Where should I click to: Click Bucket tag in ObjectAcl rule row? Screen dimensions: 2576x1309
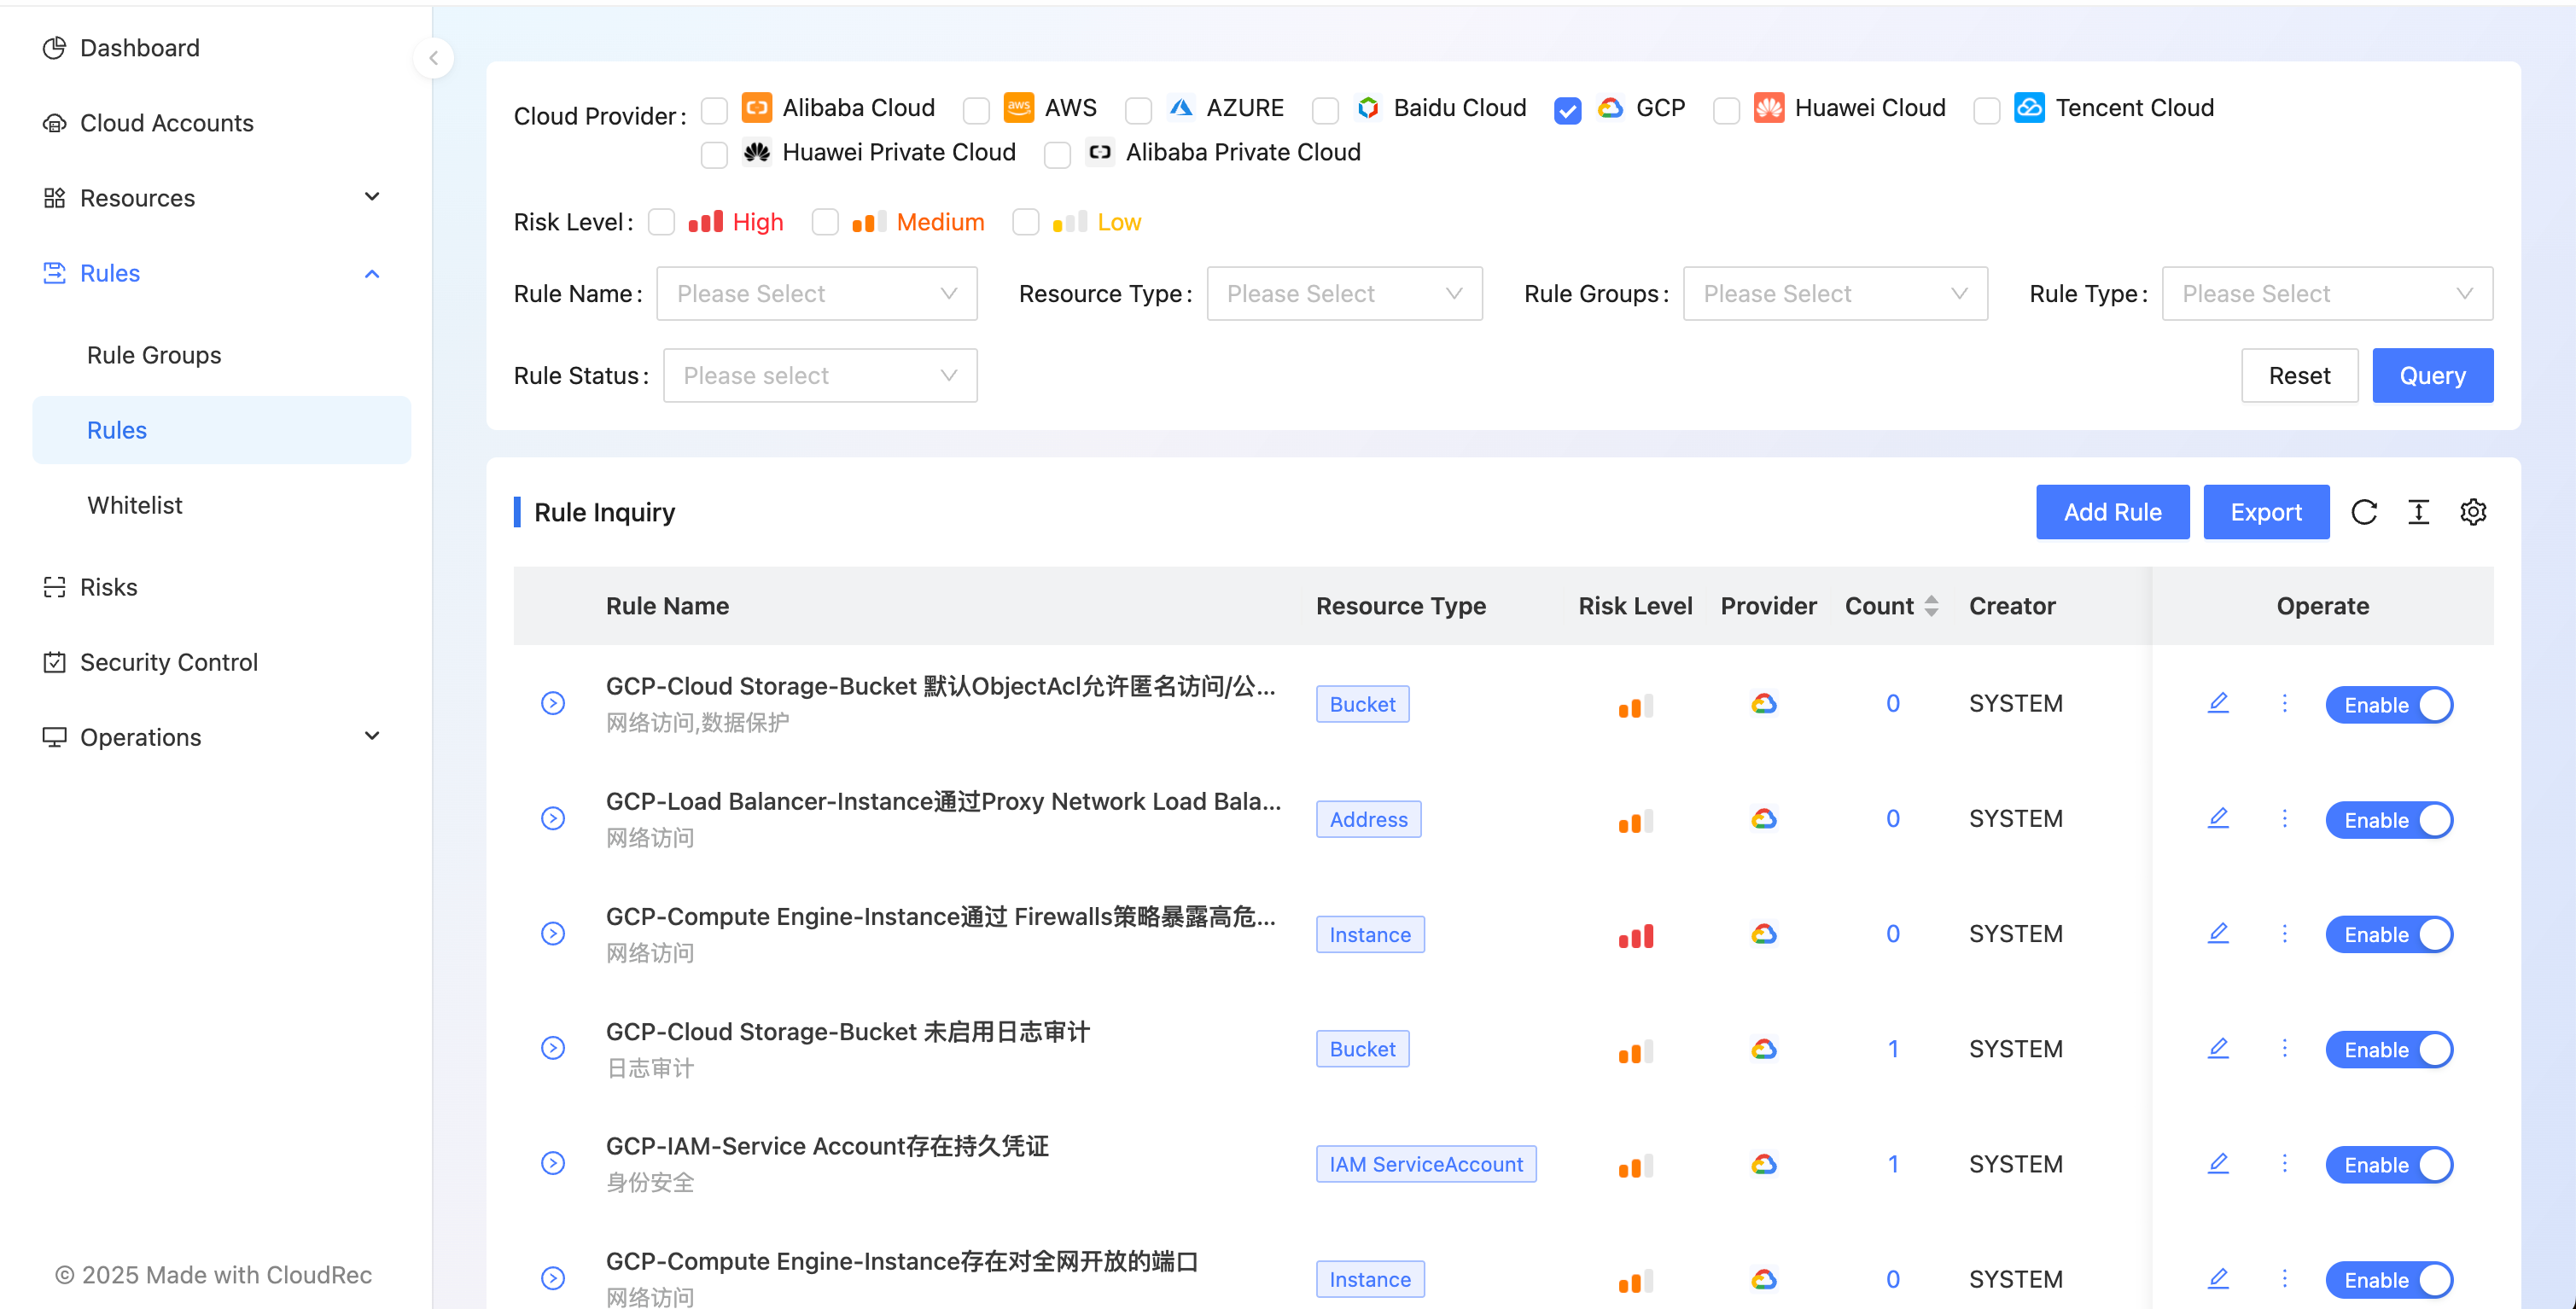[1362, 704]
